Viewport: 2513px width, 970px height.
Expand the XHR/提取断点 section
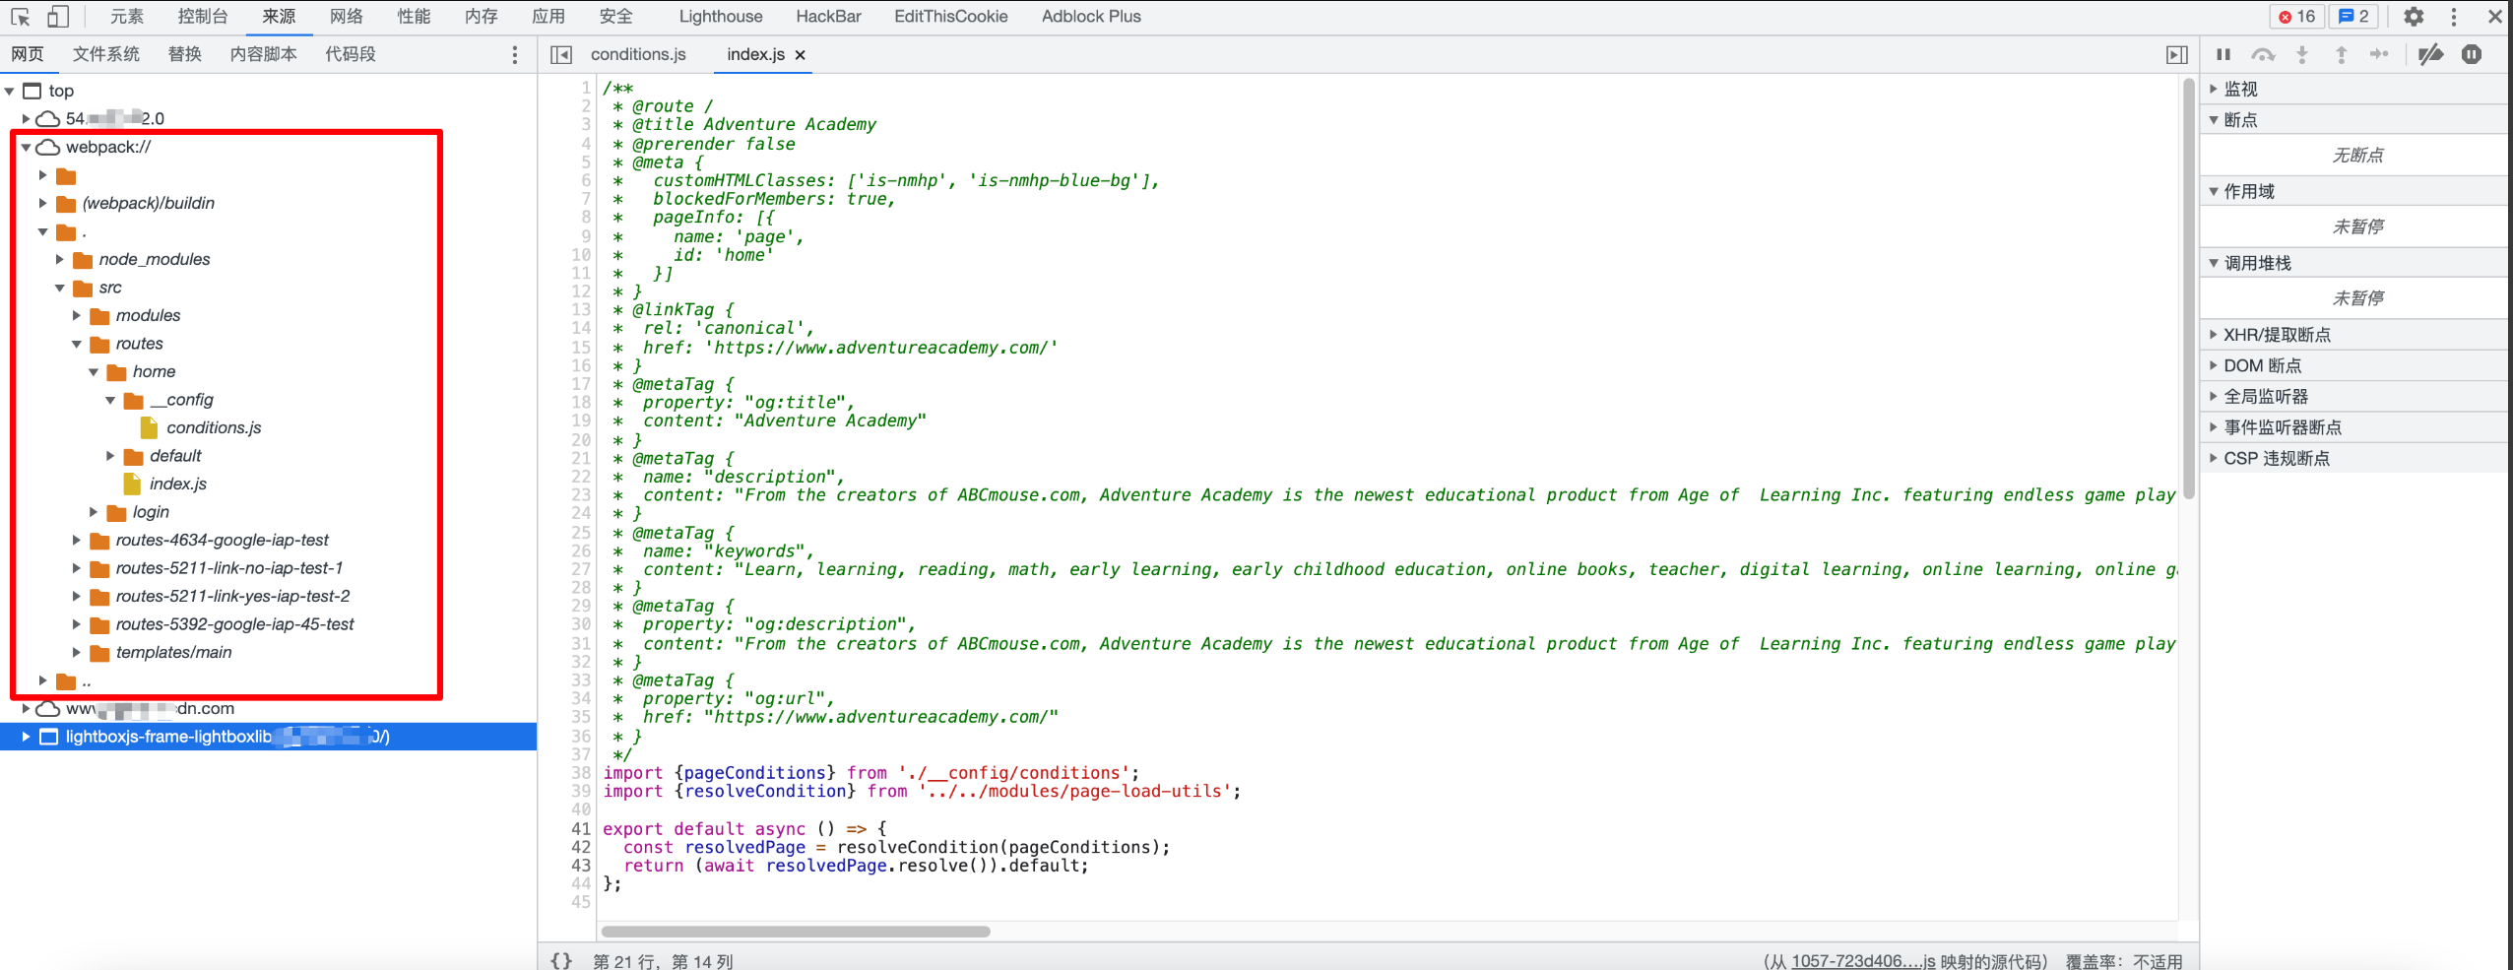(2276, 335)
